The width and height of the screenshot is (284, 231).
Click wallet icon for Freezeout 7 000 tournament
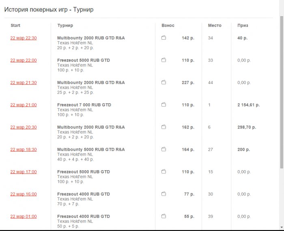[164, 105]
